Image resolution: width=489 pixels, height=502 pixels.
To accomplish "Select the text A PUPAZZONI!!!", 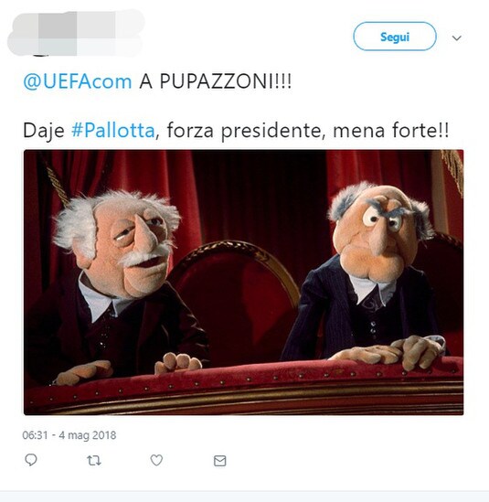I will point(216,81).
